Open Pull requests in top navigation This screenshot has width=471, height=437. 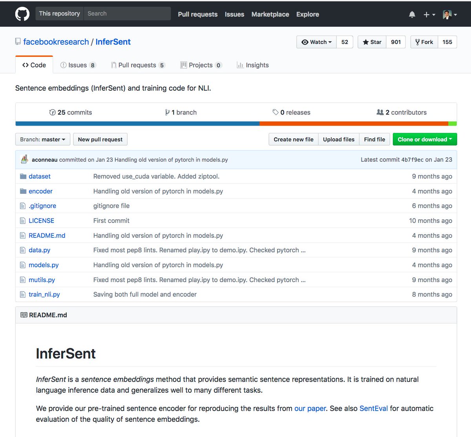[x=198, y=14]
